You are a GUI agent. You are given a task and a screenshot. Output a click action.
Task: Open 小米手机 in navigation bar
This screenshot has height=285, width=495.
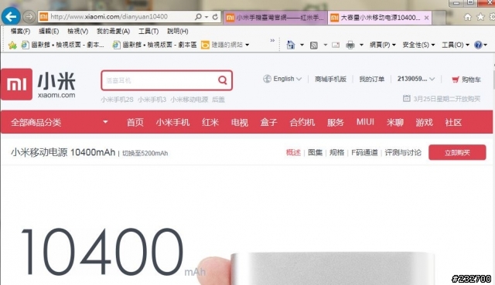(172, 122)
